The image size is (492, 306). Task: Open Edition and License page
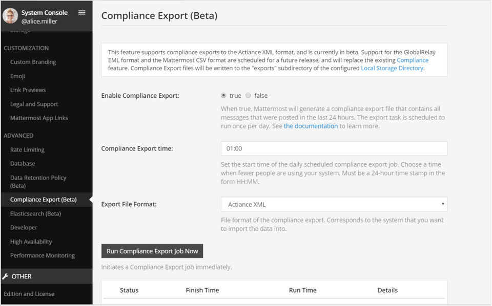(29, 294)
